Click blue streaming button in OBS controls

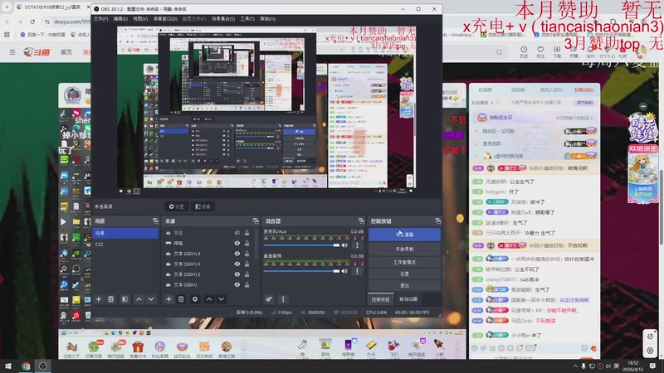coord(404,235)
